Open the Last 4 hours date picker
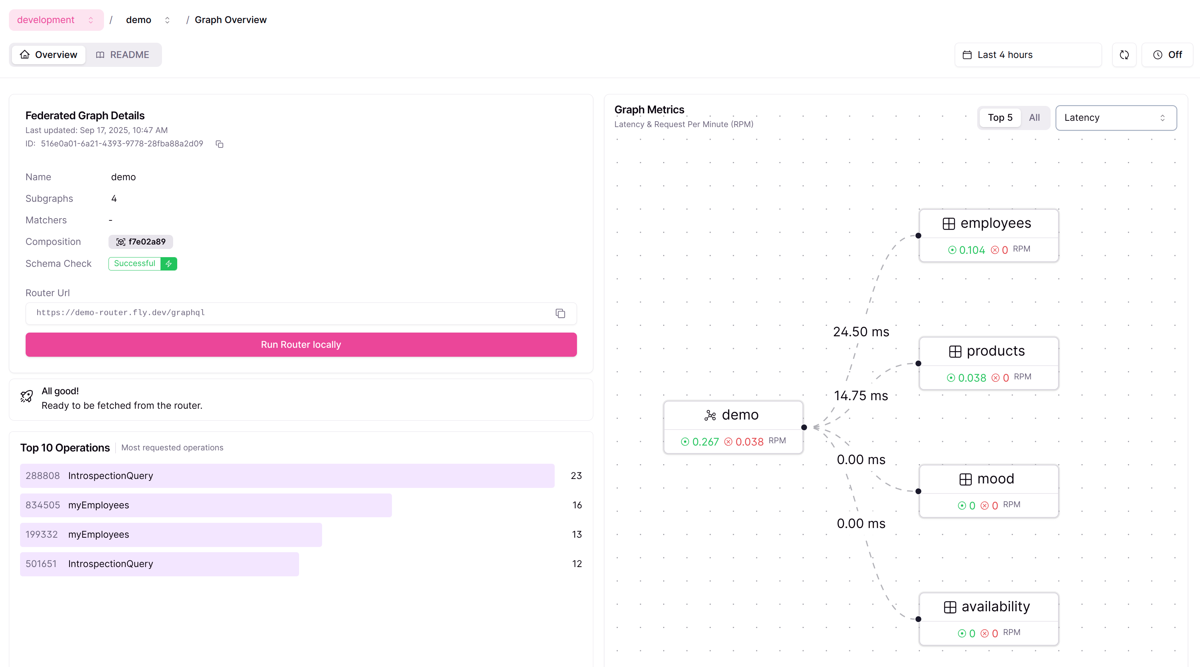 [x=1028, y=55]
